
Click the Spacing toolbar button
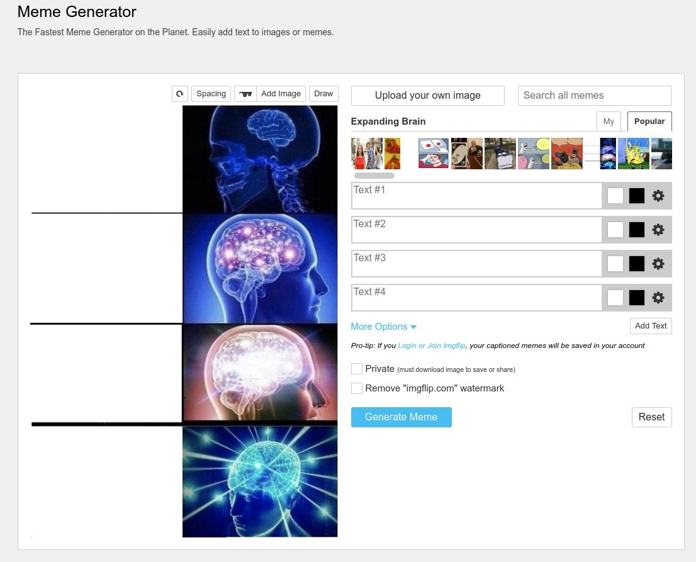[x=211, y=94]
